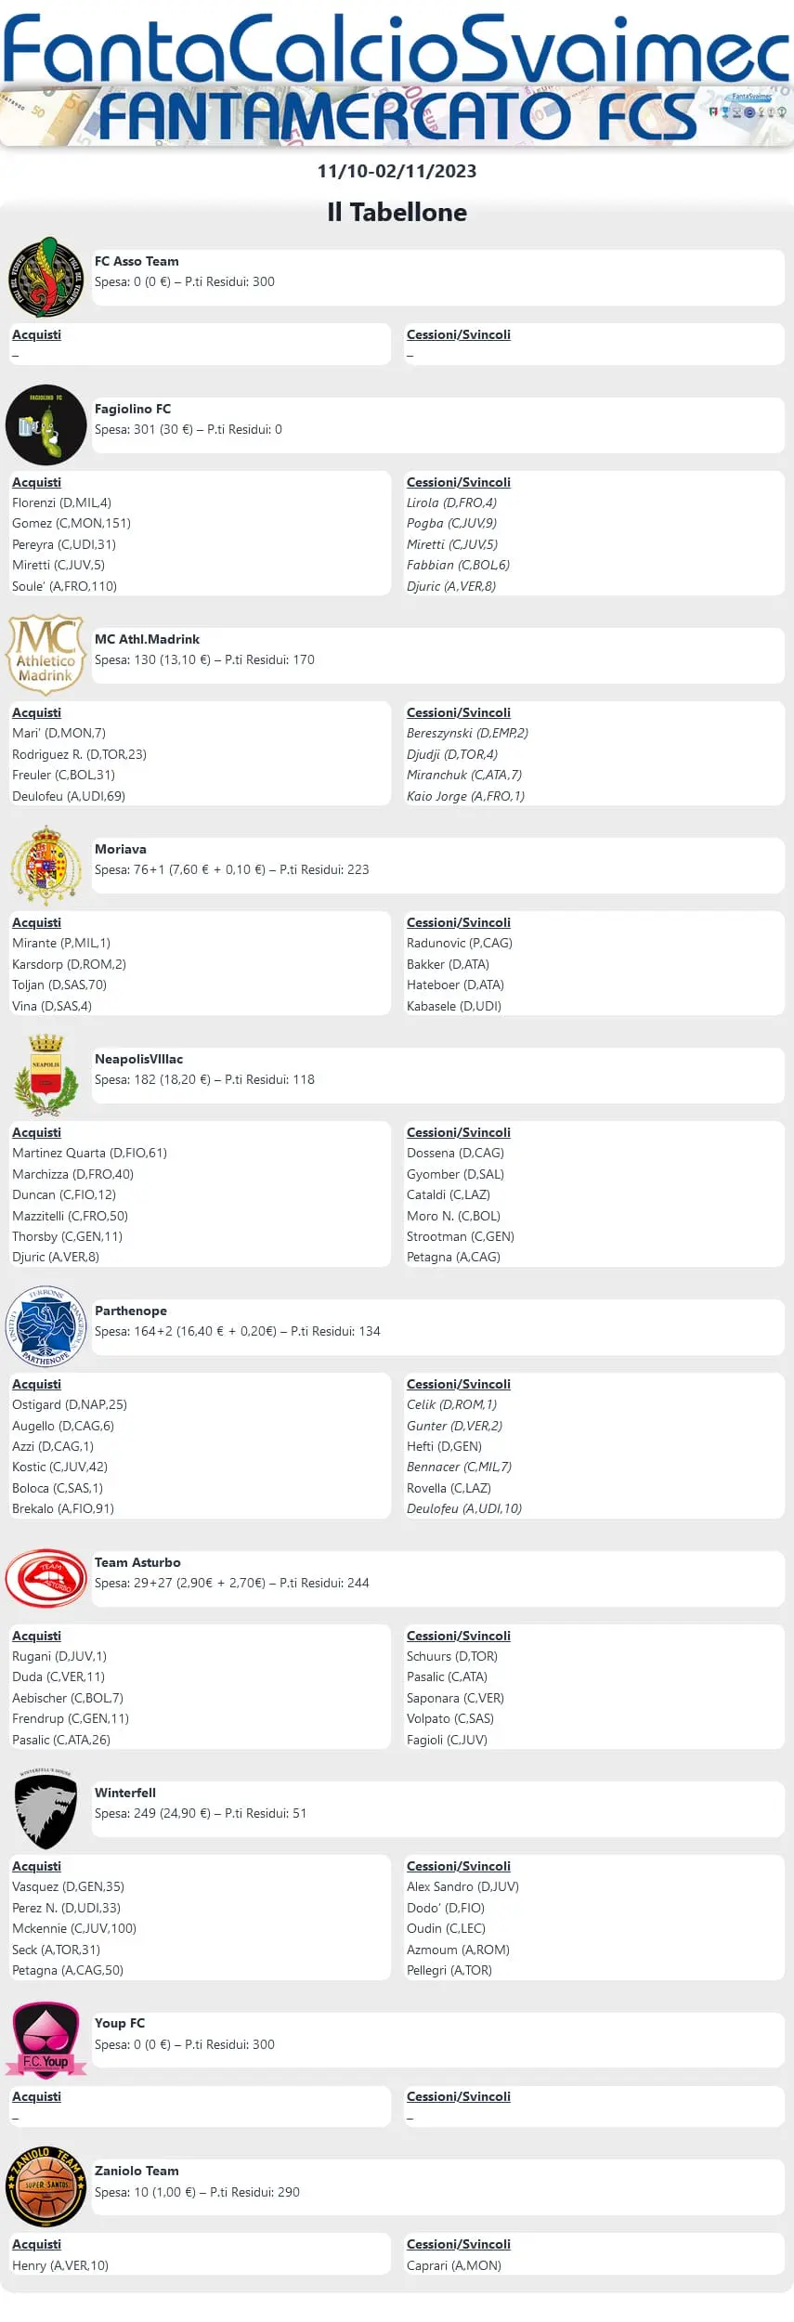The height and width of the screenshot is (2322, 794).
Task: Select the Winterfell wolf shield logo
Action: point(46,1808)
